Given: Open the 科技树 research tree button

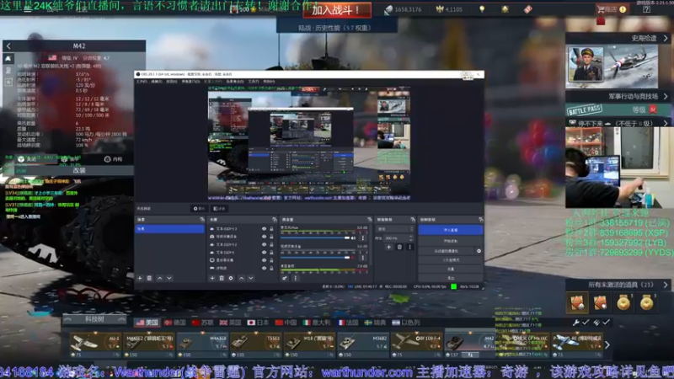Looking at the screenshot, I should 95,319.
